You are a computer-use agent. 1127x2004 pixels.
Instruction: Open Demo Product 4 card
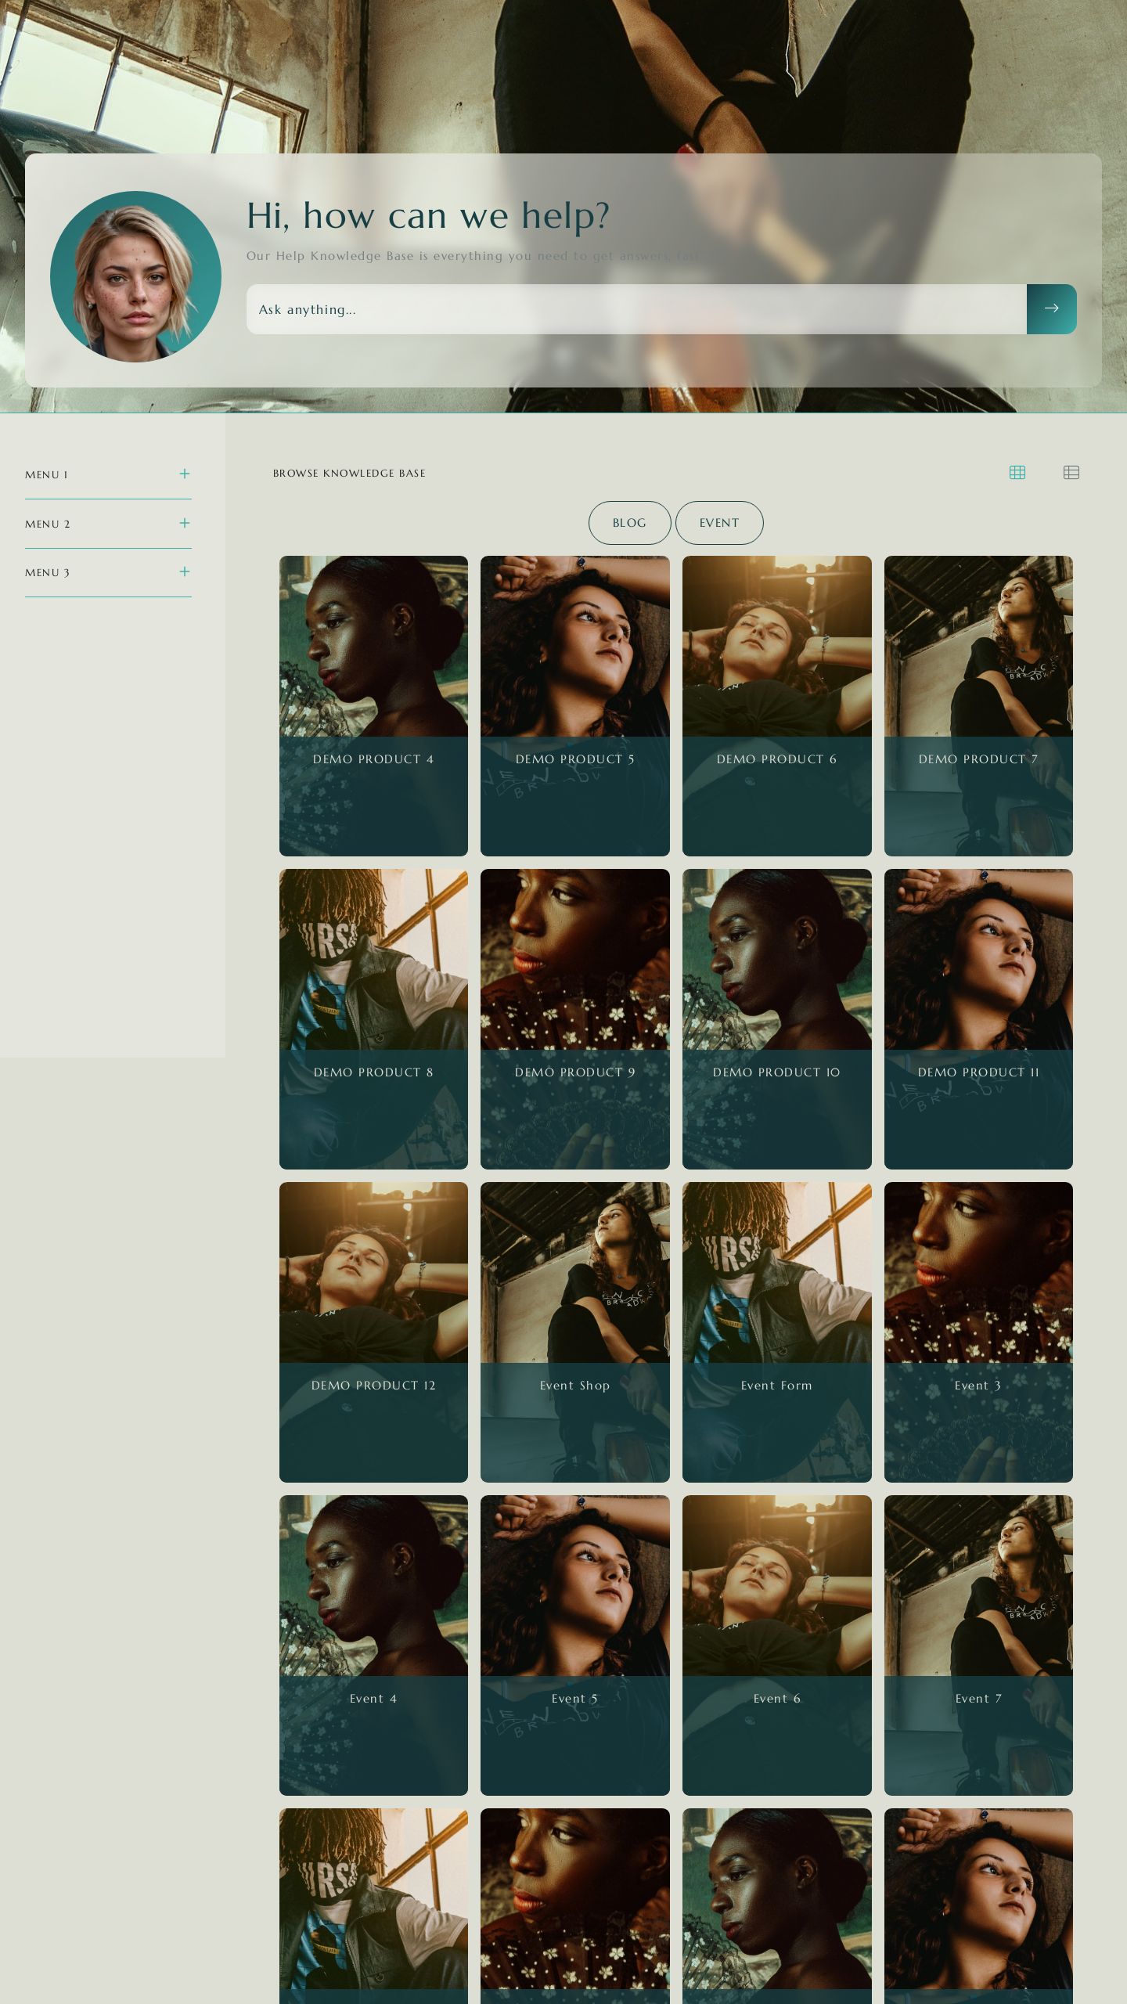coord(373,705)
